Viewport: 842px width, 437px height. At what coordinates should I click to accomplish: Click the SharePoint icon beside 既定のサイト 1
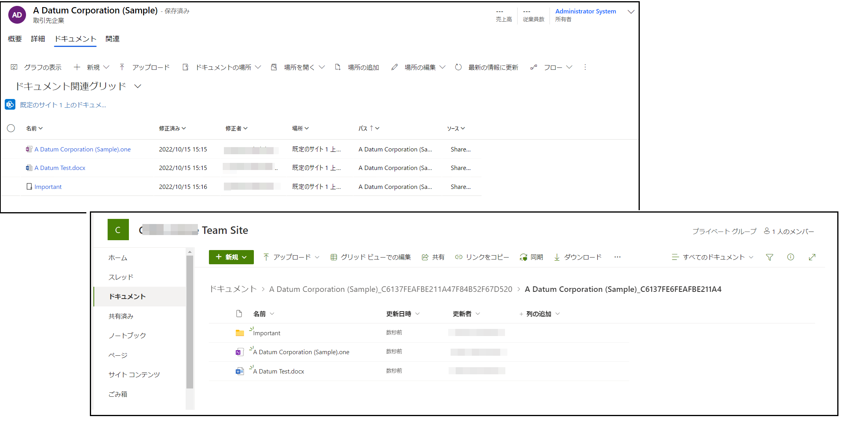tap(10, 105)
